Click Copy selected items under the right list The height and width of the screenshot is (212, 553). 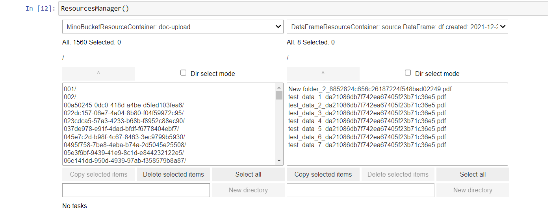click(323, 174)
